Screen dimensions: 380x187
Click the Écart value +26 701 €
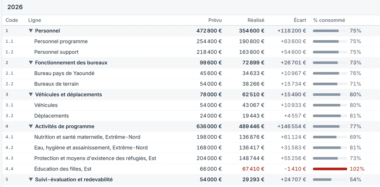293,63
